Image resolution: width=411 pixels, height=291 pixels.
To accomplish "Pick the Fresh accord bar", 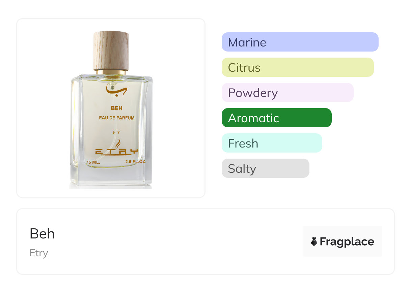I will coord(272,143).
